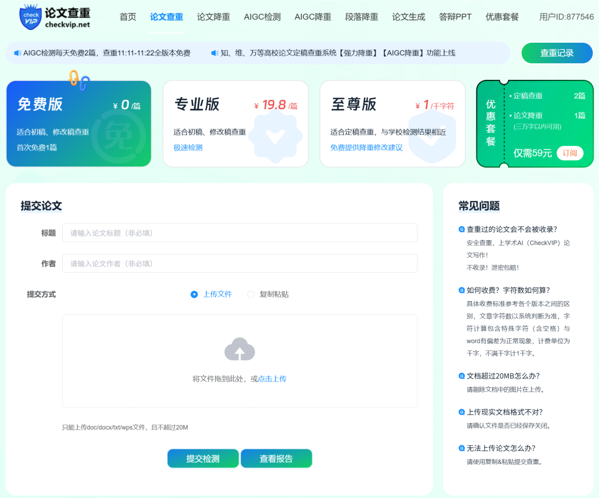
Task: Click the CheckVIP shield logo
Action: point(31,17)
